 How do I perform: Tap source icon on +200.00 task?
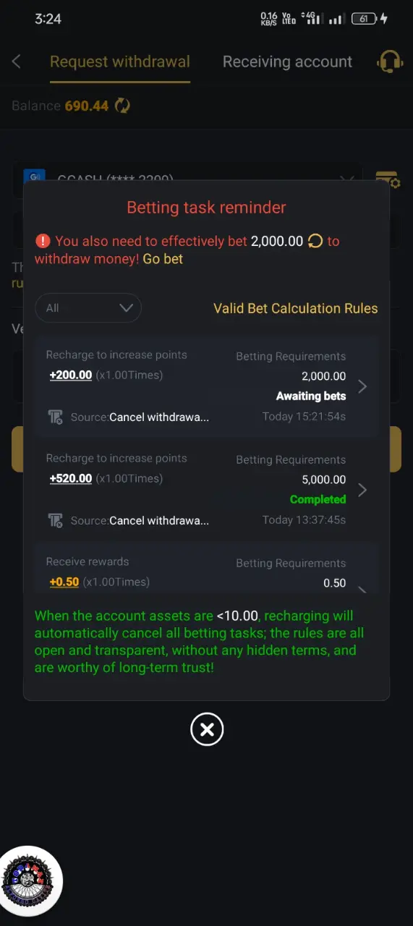coord(56,417)
